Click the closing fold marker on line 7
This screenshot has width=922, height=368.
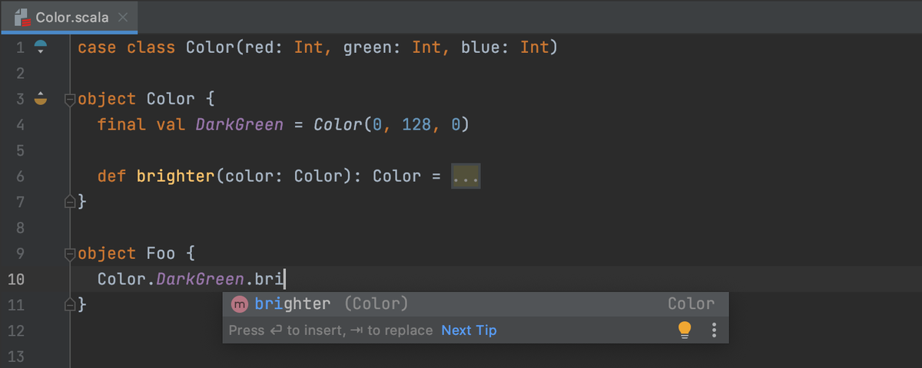click(70, 202)
